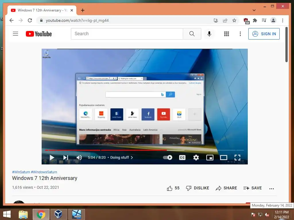Viewport: 294px width, 220px height.
Task: Open the Chrome three-dot menu
Action: click(x=283, y=20)
